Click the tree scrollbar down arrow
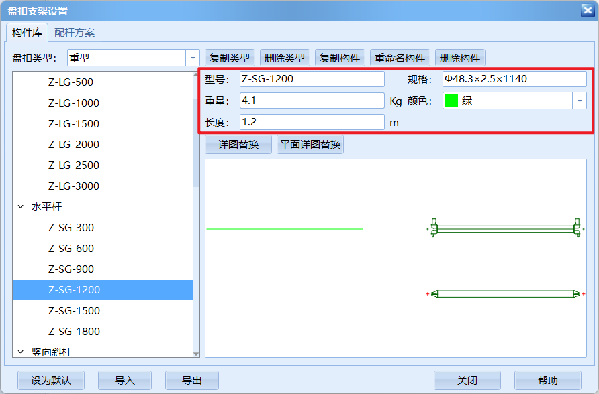The image size is (599, 394). pos(196,353)
